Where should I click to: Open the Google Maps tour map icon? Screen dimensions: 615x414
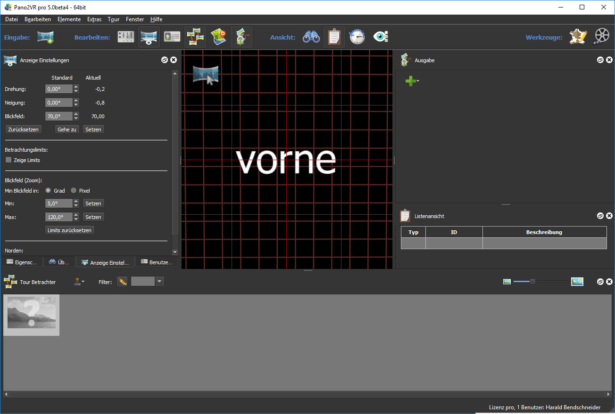(x=218, y=37)
